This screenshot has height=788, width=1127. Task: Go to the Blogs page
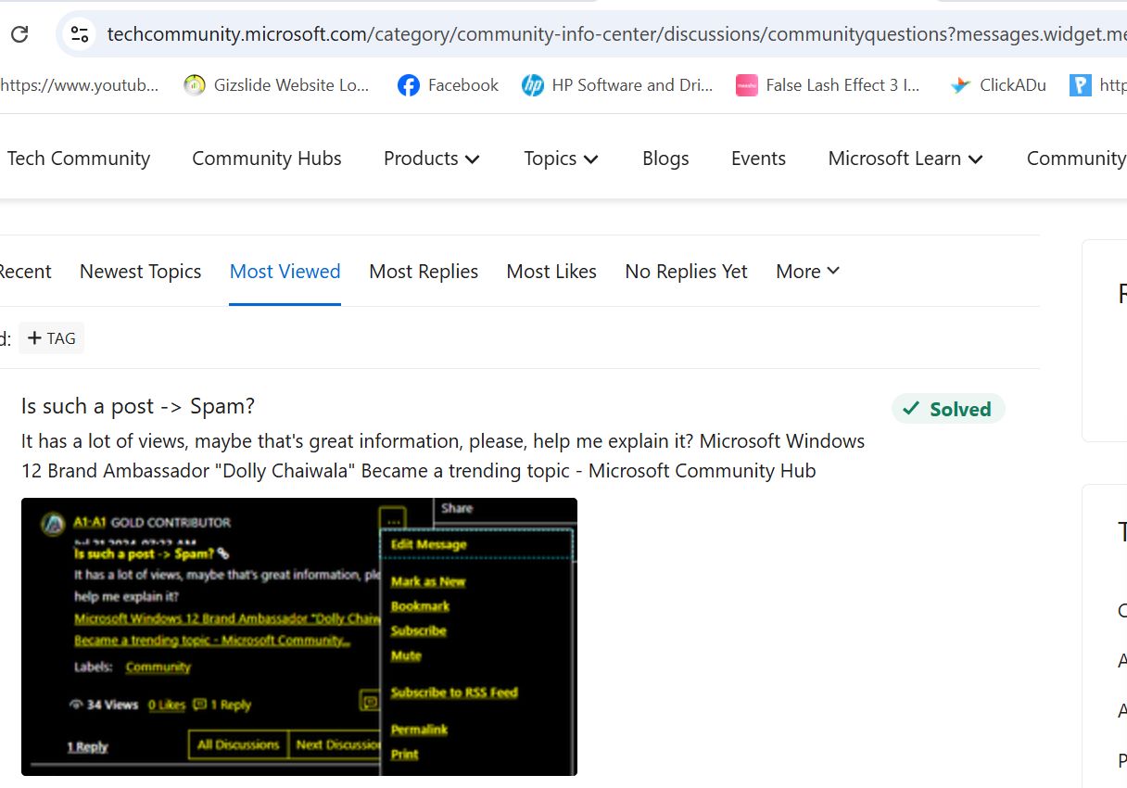point(665,159)
